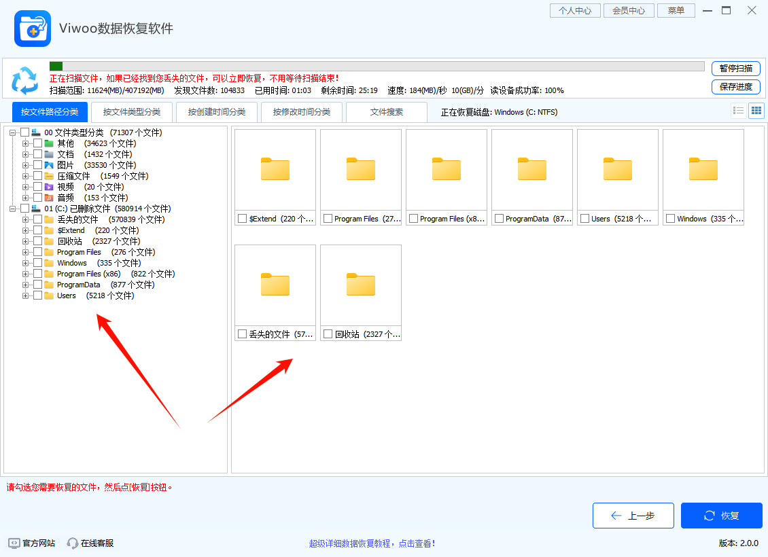Click the 在线客服 customer service icon
This screenshot has width=768, height=557.
[x=72, y=543]
